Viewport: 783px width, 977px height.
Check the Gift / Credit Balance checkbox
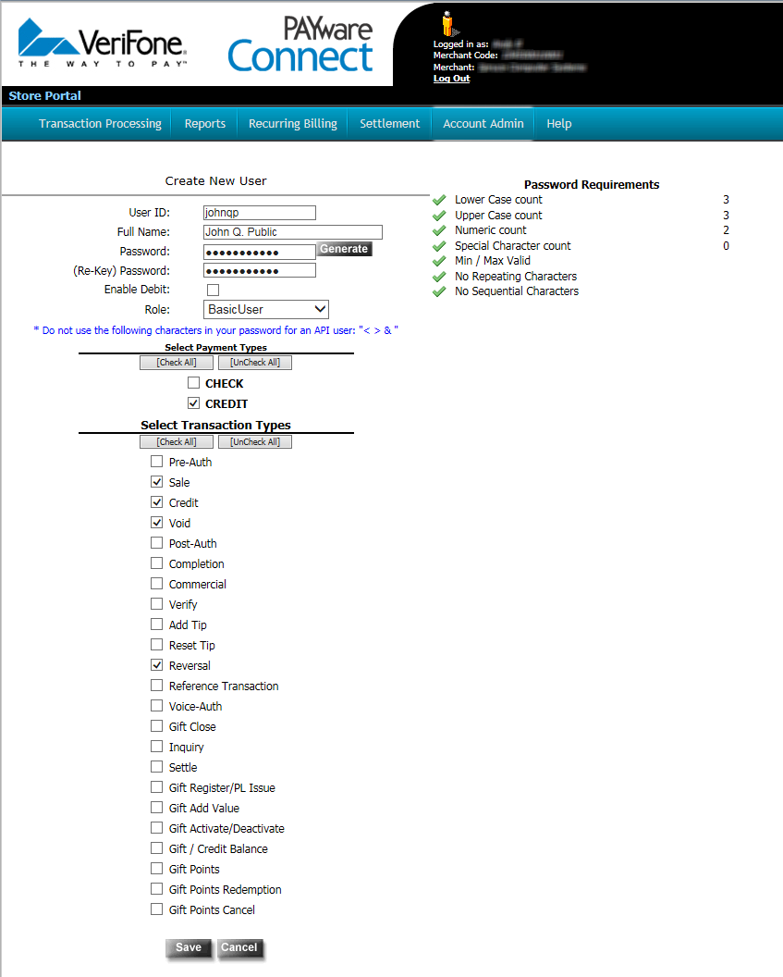[157, 848]
